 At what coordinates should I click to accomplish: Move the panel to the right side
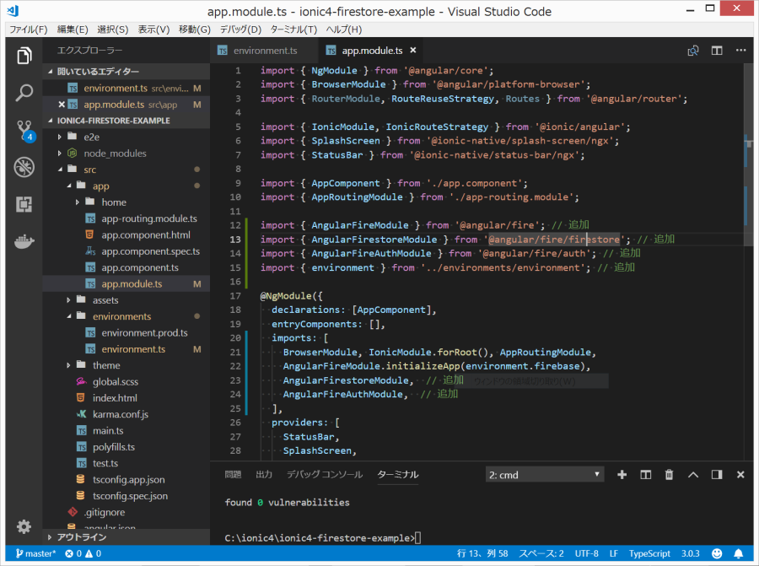[x=717, y=475]
